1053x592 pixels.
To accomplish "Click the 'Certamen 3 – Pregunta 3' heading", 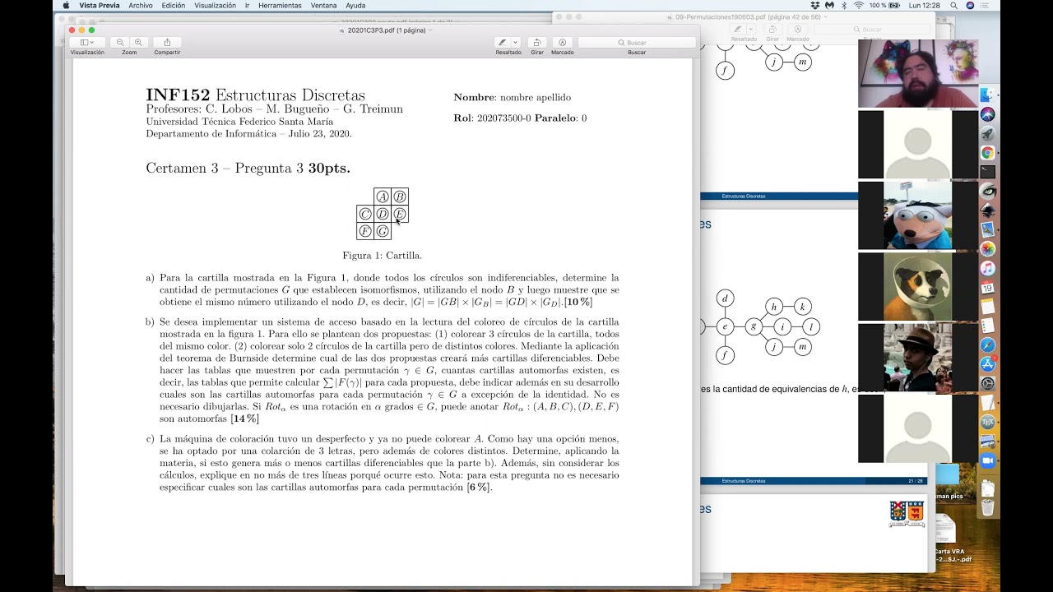I will (x=248, y=169).
